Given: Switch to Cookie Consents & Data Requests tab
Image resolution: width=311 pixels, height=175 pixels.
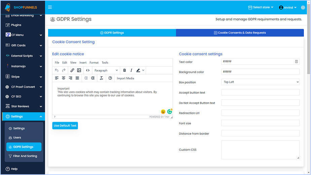Looking at the screenshot, I should (240, 33).
